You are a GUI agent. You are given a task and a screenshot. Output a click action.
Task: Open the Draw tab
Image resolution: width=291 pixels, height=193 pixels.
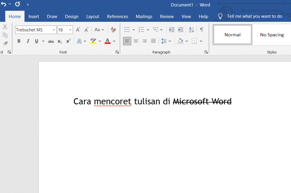(x=52, y=16)
